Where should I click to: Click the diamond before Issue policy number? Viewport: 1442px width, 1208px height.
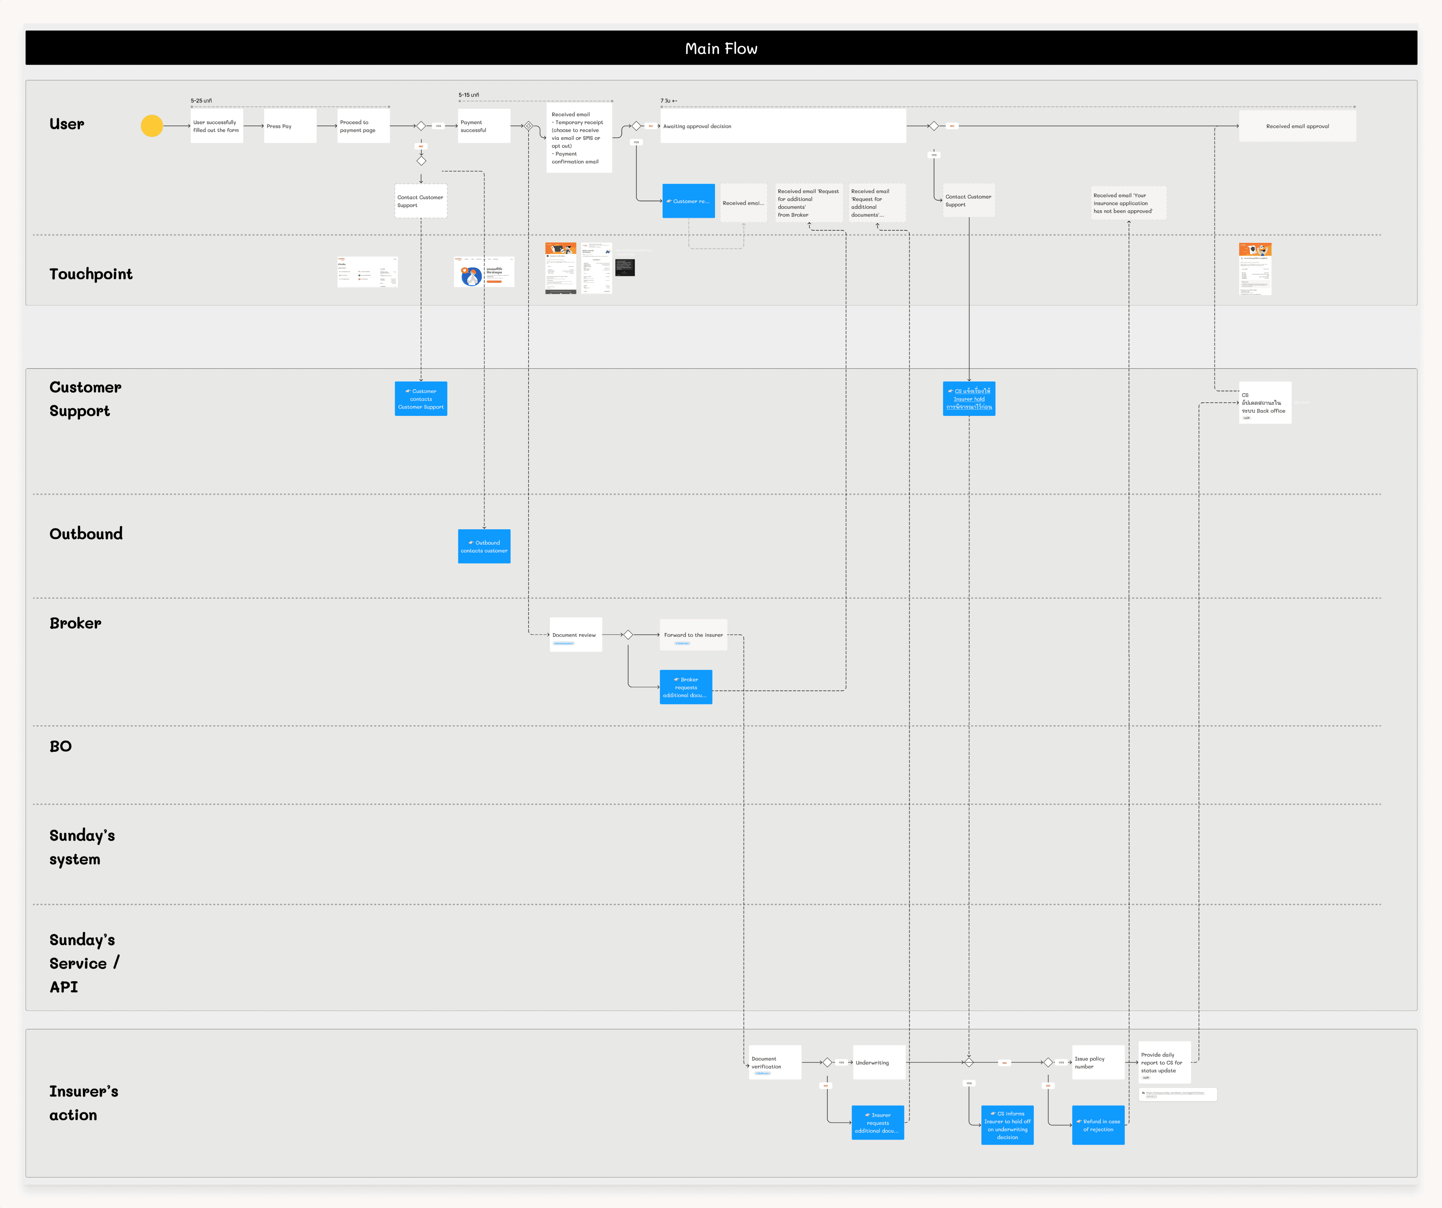tap(1048, 1063)
